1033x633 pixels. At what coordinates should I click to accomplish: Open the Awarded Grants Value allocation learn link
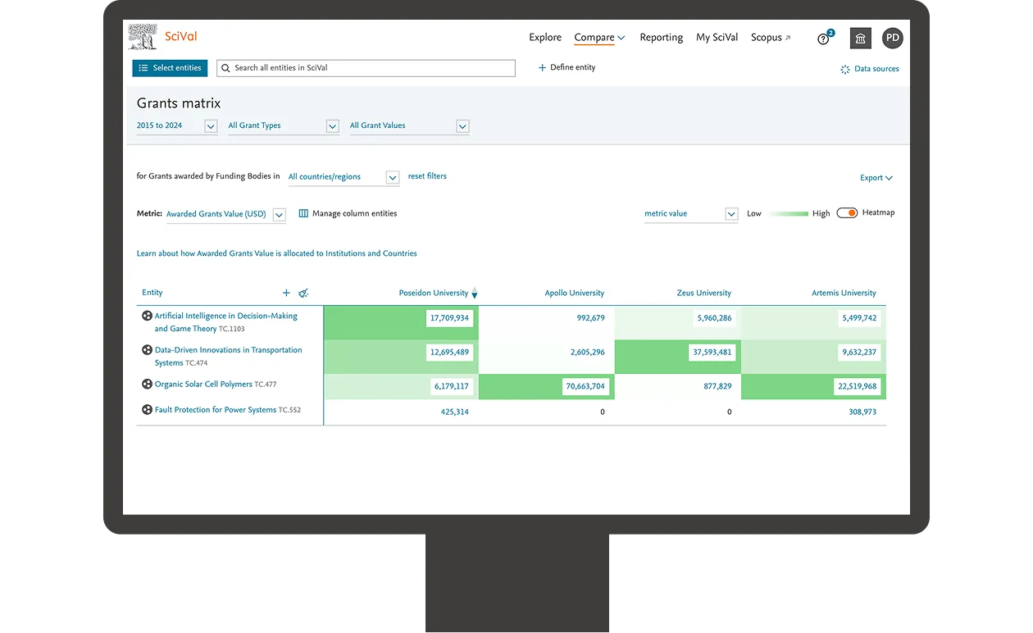[275, 253]
